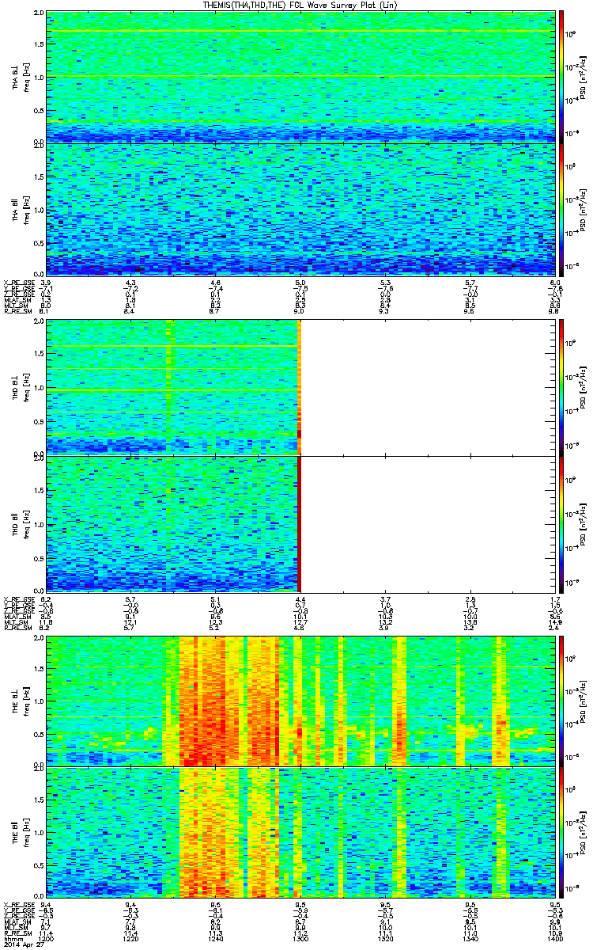Screen dimensions: 593x950
Task: Click the PSD [nT²/Hz] label next to THA B-perp colorbar
Action: click(583, 77)
